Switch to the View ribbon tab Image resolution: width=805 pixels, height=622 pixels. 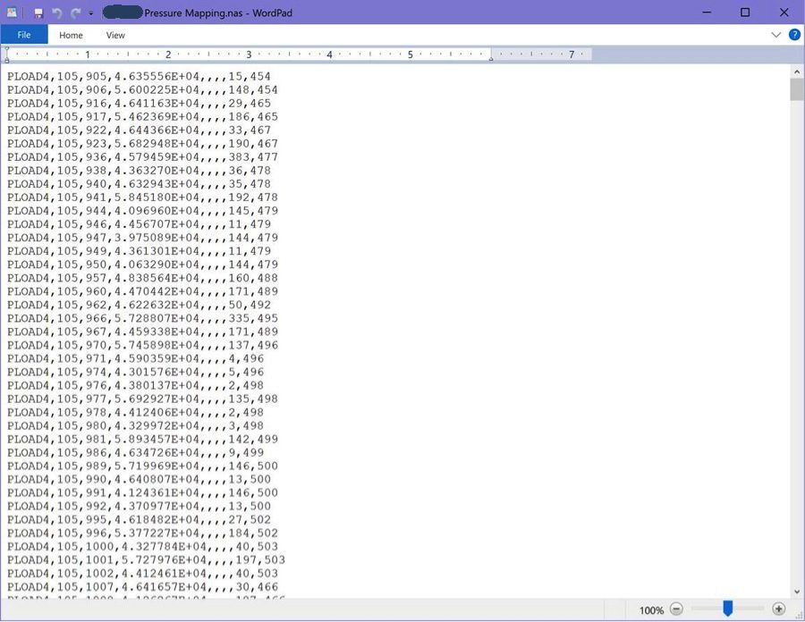(x=115, y=36)
